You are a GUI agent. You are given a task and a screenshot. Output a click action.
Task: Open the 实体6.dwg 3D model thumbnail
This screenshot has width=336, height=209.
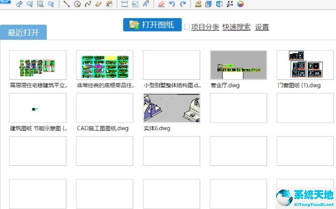pos(172,108)
